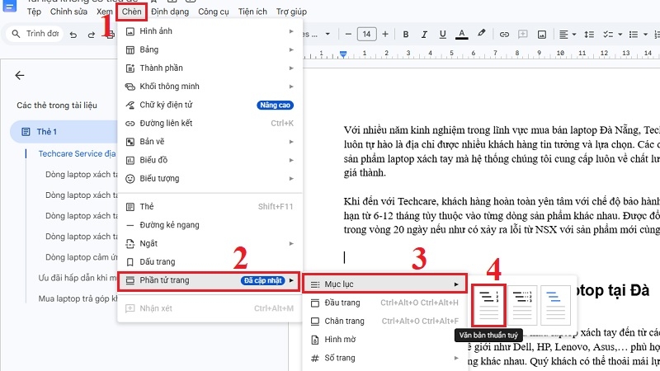
Task: Open the font name dropdown arrow
Action: pyautogui.click(x=328, y=34)
